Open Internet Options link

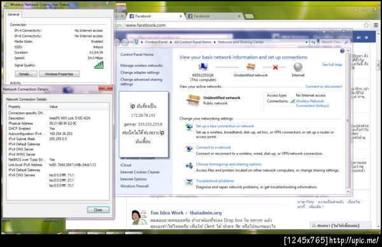point(133,180)
